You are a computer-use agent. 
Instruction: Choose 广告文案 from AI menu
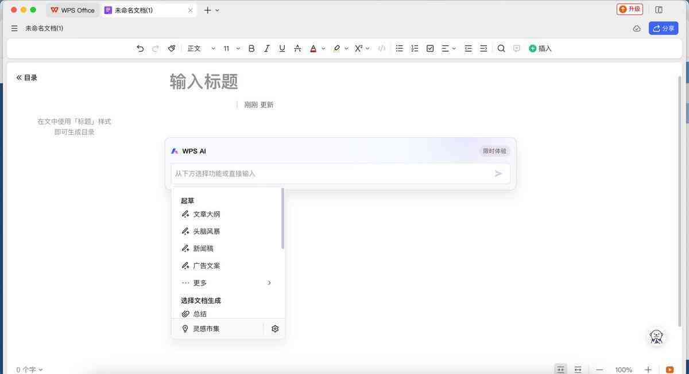pyautogui.click(x=228, y=266)
